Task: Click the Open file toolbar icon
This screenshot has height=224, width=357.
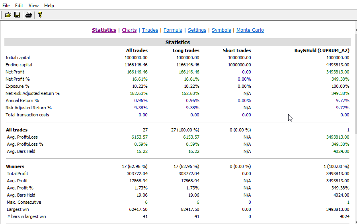Action: [8, 15]
